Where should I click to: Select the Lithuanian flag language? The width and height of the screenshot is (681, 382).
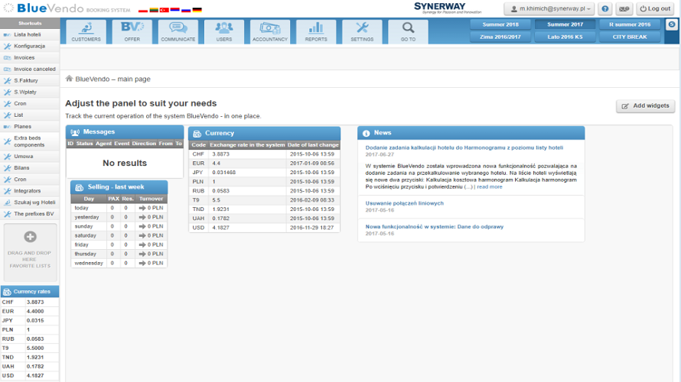point(154,10)
